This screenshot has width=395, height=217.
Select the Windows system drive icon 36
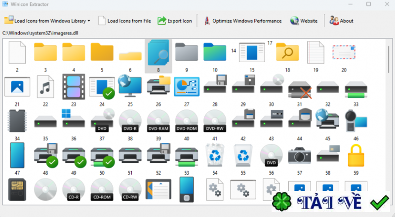pyautogui.click(x=73, y=118)
